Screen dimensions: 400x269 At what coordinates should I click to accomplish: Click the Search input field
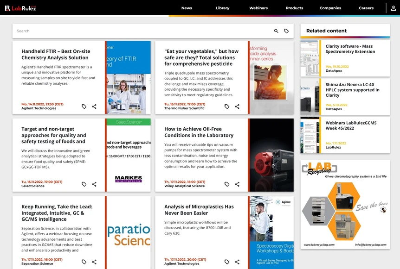click(143, 31)
